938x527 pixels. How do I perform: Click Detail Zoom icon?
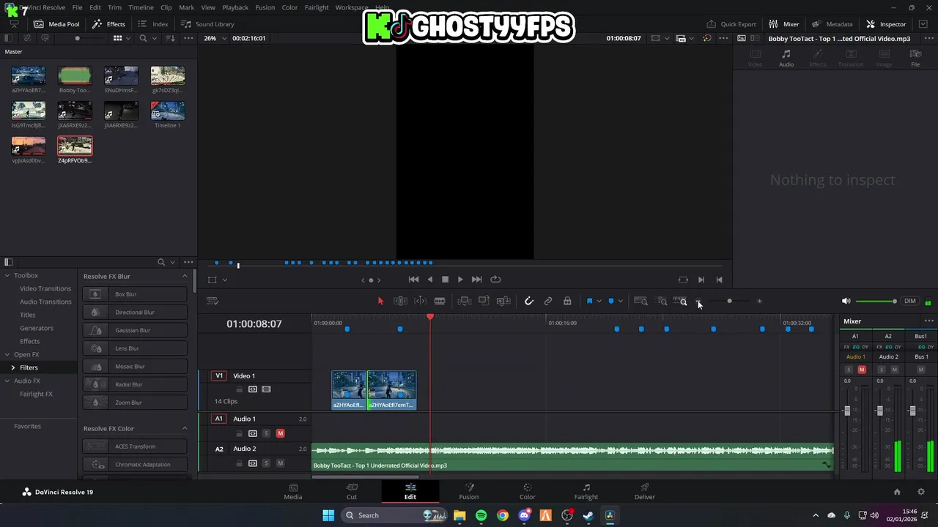(662, 301)
